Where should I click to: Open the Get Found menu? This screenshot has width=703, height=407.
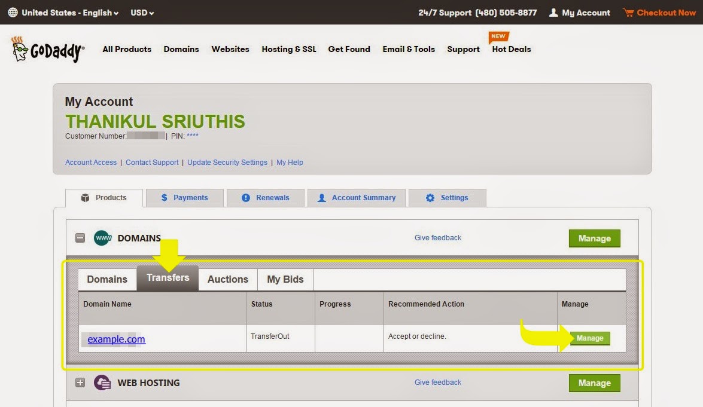pyautogui.click(x=349, y=49)
